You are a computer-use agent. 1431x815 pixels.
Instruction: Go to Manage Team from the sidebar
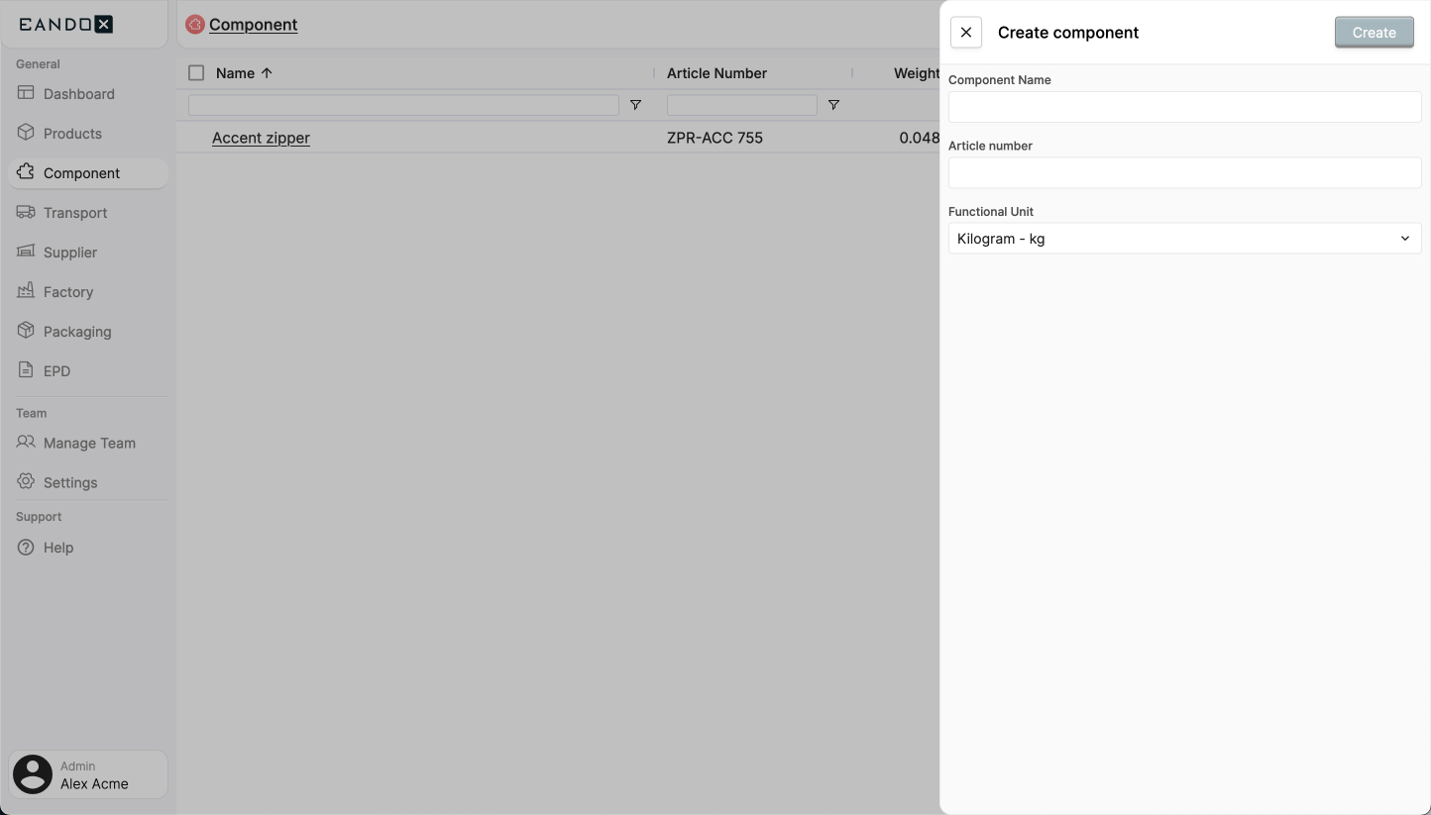point(25,443)
